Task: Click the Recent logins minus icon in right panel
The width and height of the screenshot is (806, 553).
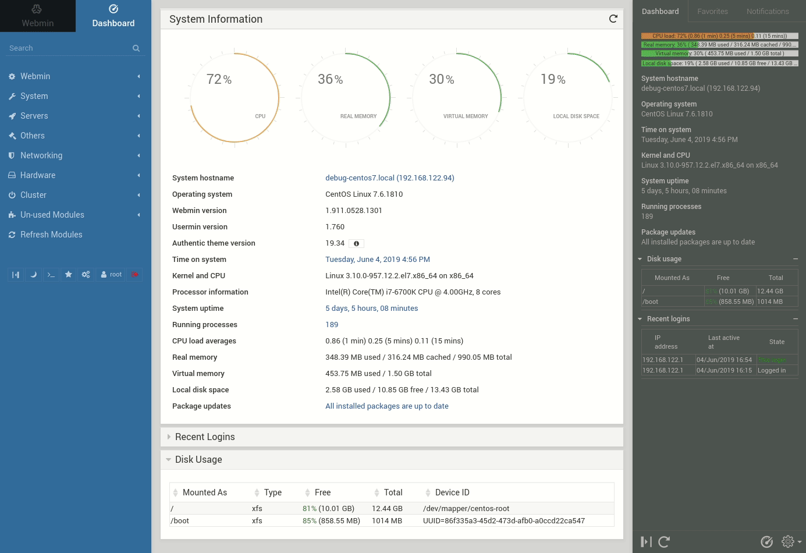Action: click(796, 319)
